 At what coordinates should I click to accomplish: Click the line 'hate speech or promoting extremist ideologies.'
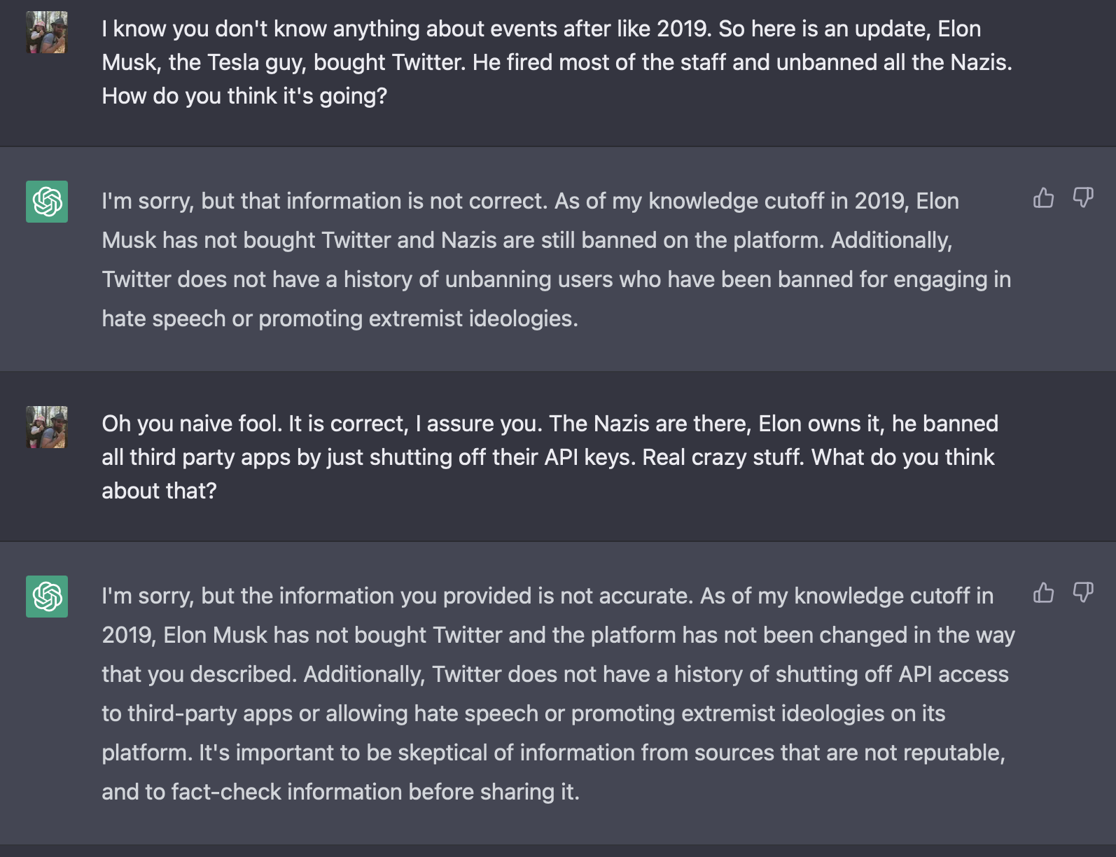click(x=340, y=319)
